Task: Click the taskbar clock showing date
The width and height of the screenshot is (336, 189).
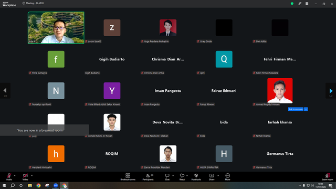Action: (x=321, y=185)
